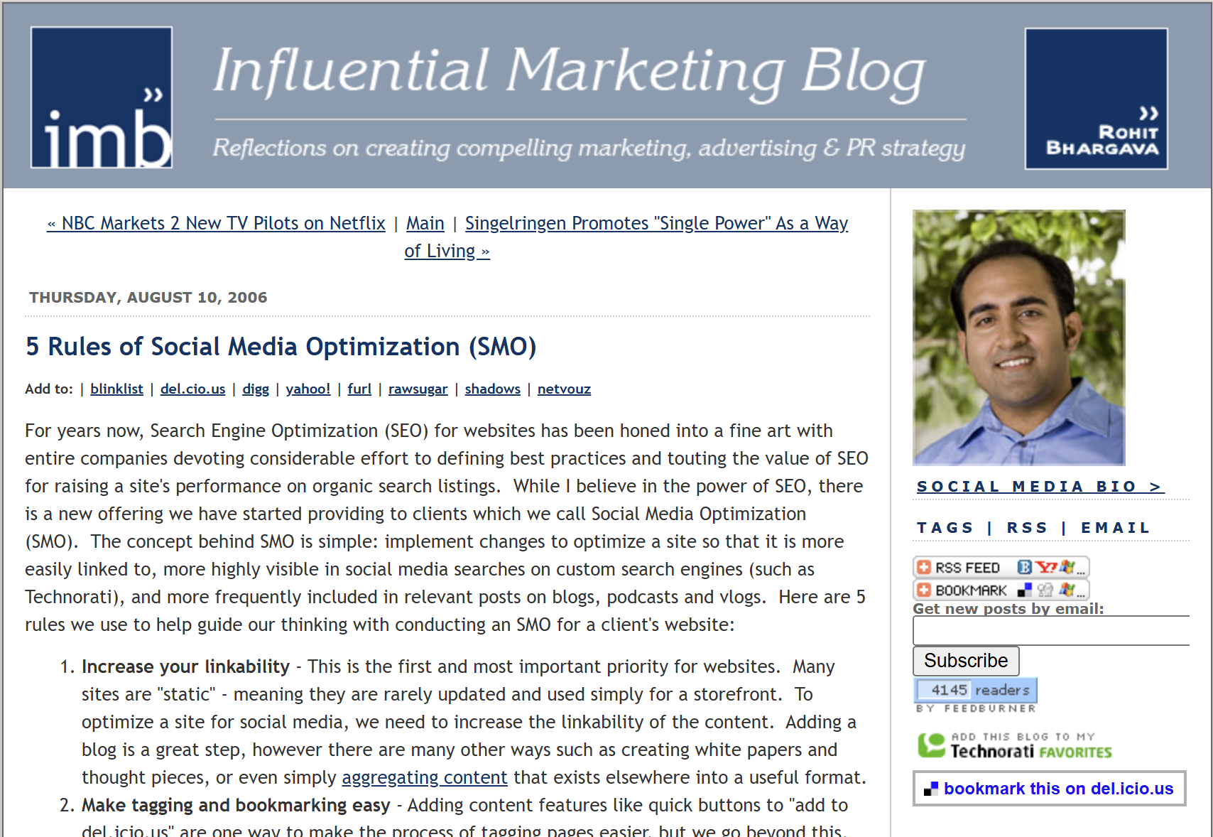Screen dimensions: 1213x837
Task: Click the imb logo in the header
Action: (102, 97)
